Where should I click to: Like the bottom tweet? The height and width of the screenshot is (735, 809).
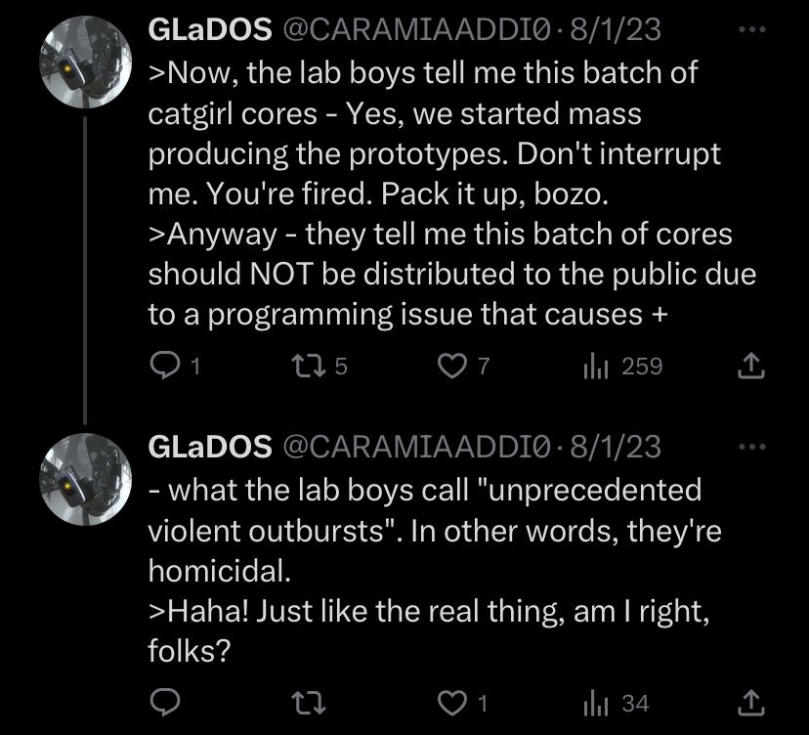point(451,701)
